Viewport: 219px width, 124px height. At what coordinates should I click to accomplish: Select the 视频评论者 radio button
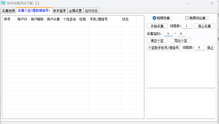tap(187, 18)
